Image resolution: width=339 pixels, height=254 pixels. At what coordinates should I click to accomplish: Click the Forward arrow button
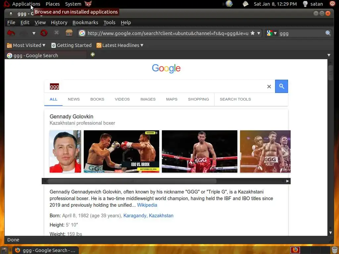click(24, 33)
